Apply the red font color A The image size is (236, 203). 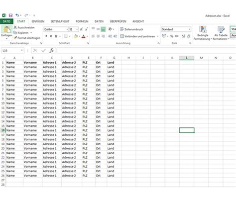point(84,36)
